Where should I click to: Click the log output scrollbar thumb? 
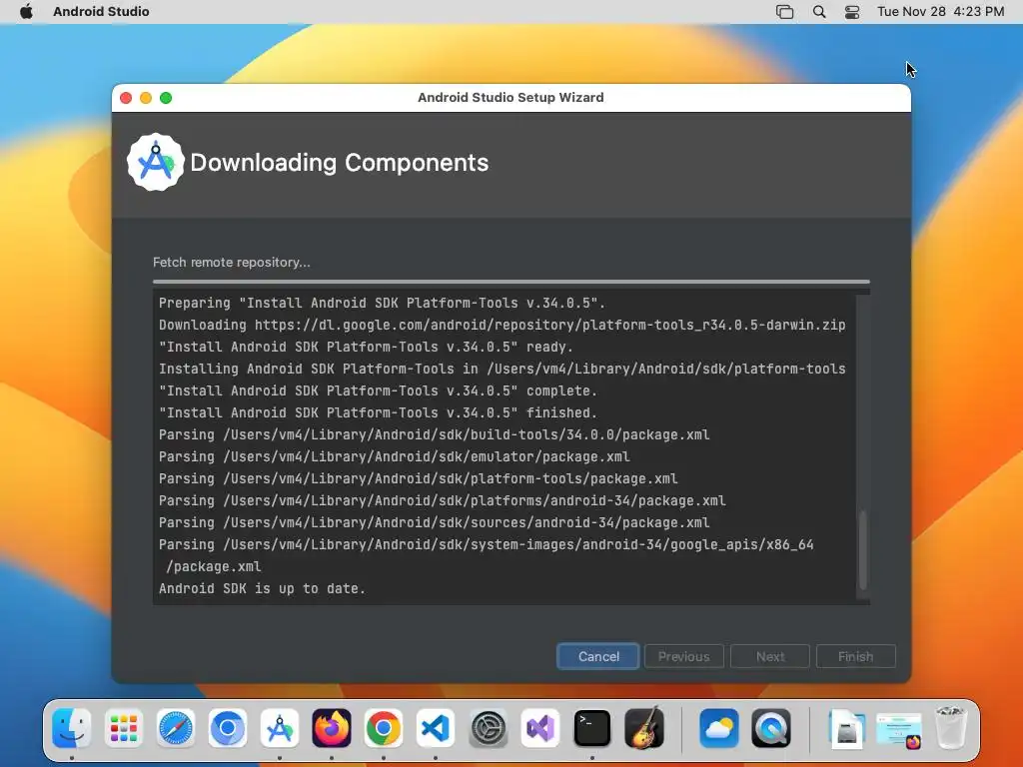[863, 550]
